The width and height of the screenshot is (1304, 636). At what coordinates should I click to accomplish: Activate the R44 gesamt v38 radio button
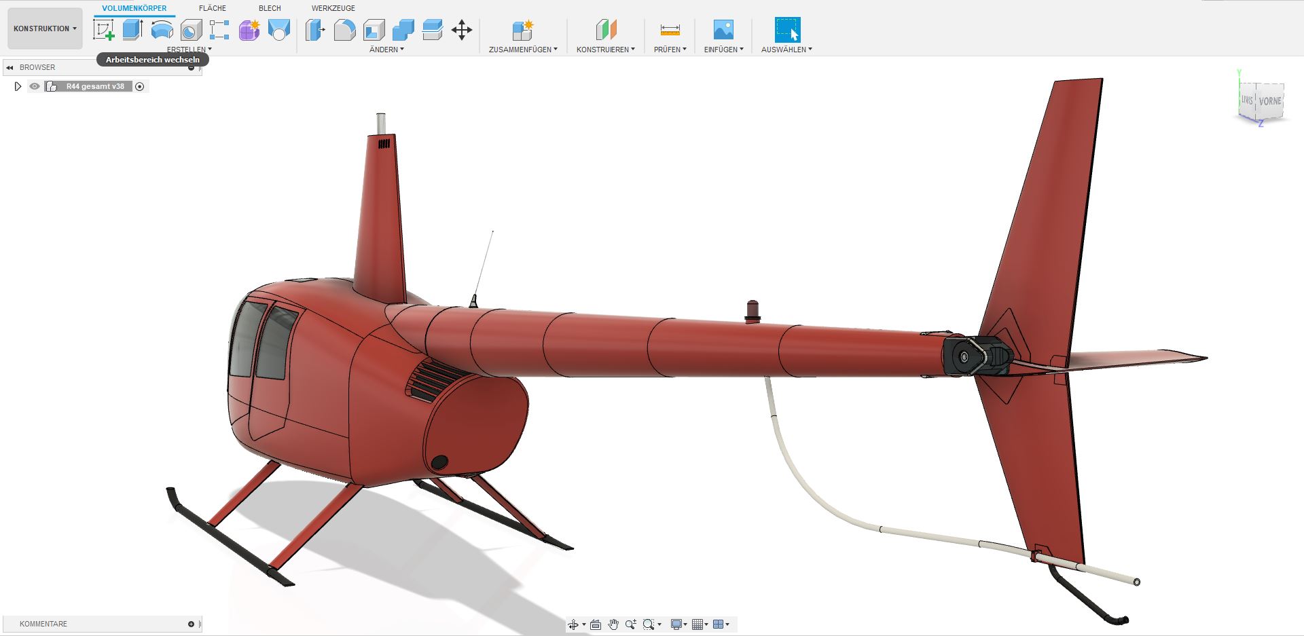click(140, 86)
